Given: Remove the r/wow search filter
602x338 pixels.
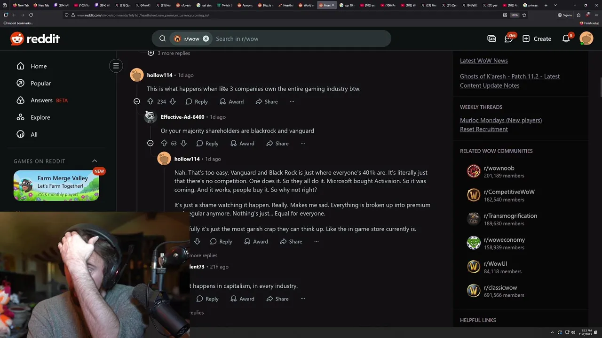Looking at the screenshot, I should 206,38.
